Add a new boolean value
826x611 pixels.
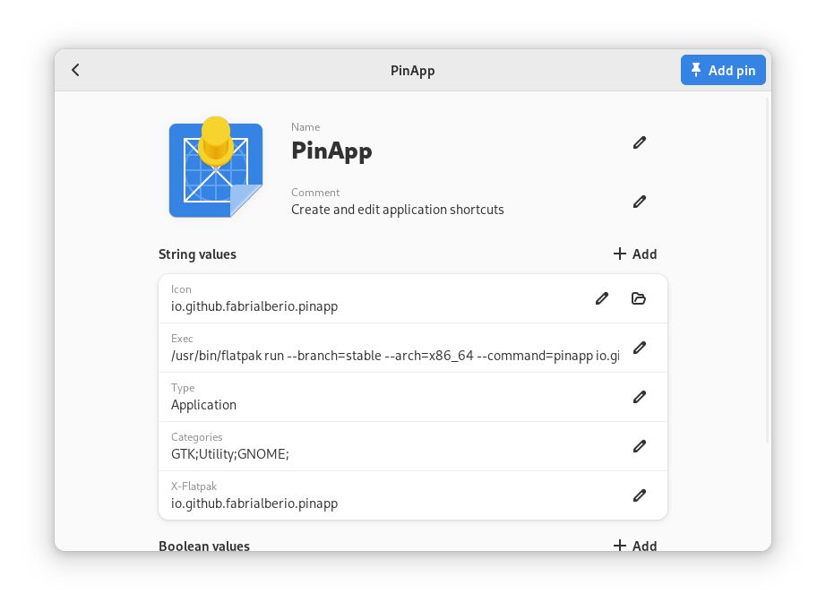[634, 546]
